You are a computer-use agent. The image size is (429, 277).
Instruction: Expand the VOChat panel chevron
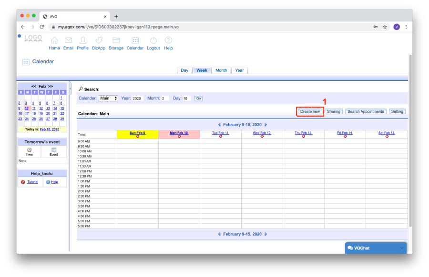[x=402, y=248]
